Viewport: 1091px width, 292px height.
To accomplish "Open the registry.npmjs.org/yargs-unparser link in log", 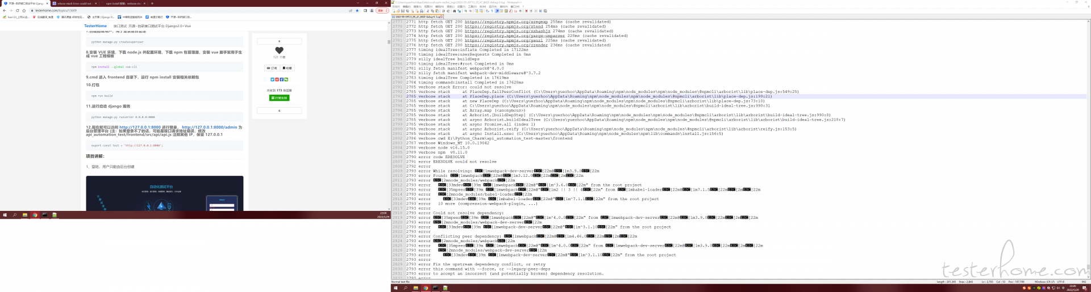I will click(x=515, y=36).
